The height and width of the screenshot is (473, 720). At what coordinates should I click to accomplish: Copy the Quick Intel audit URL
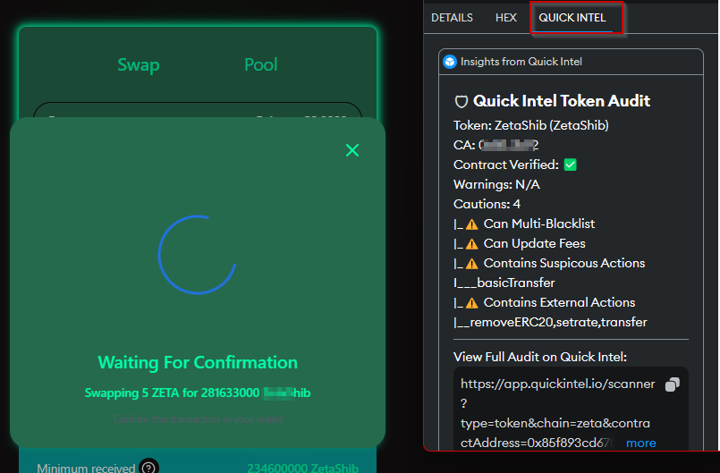pos(673,384)
